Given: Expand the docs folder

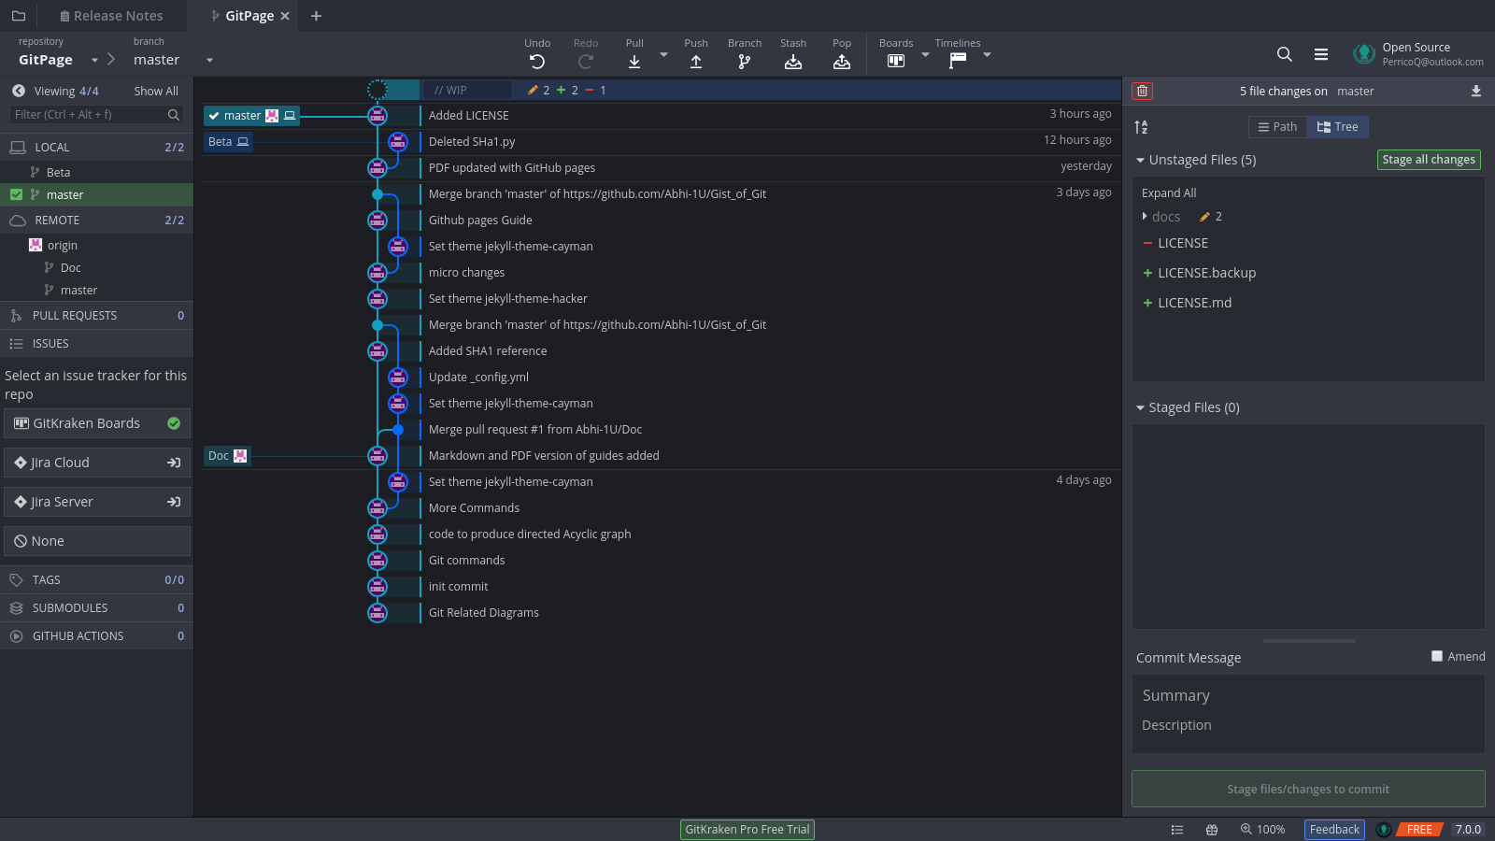Looking at the screenshot, I should [x=1145, y=216].
